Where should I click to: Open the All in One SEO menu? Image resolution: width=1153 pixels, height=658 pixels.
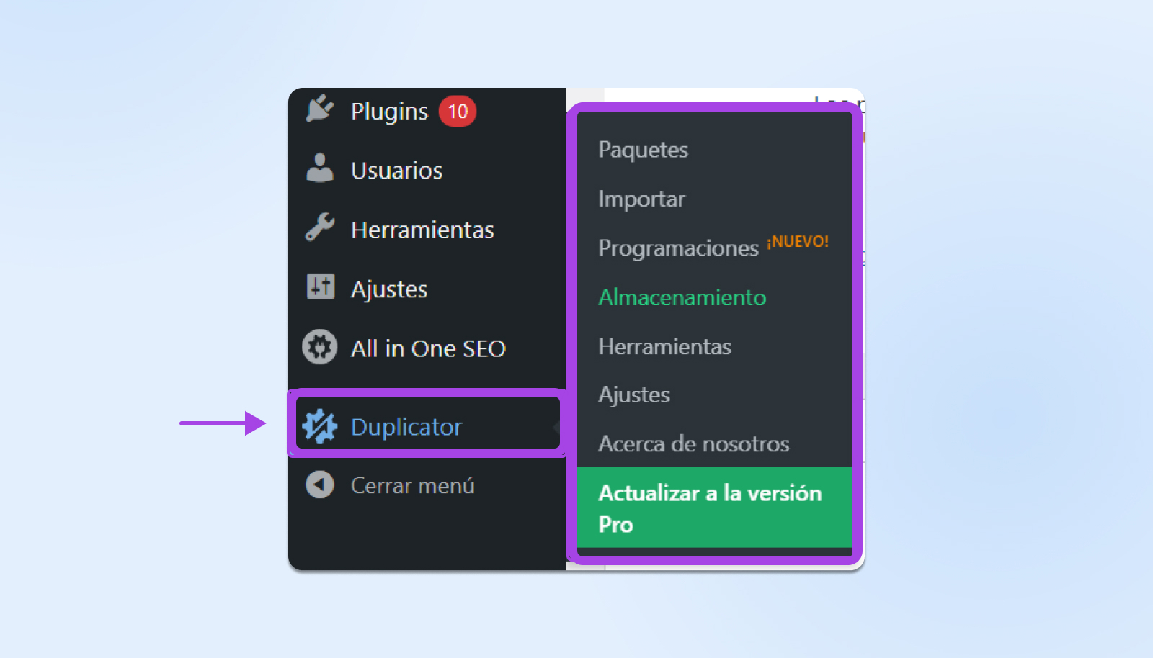click(x=427, y=348)
